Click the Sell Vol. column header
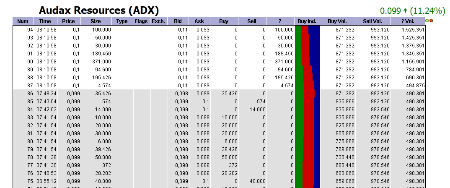This screenshot has width=450, height=188. click(372, 21)
